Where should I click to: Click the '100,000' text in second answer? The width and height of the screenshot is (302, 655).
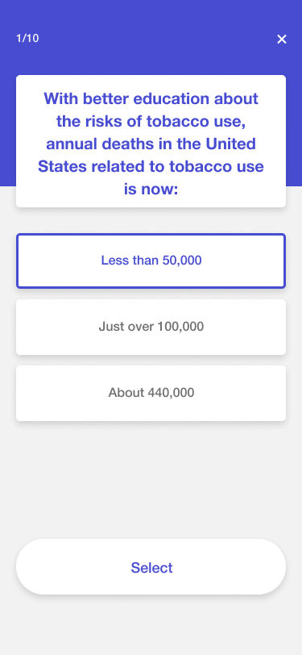[180, 327]
